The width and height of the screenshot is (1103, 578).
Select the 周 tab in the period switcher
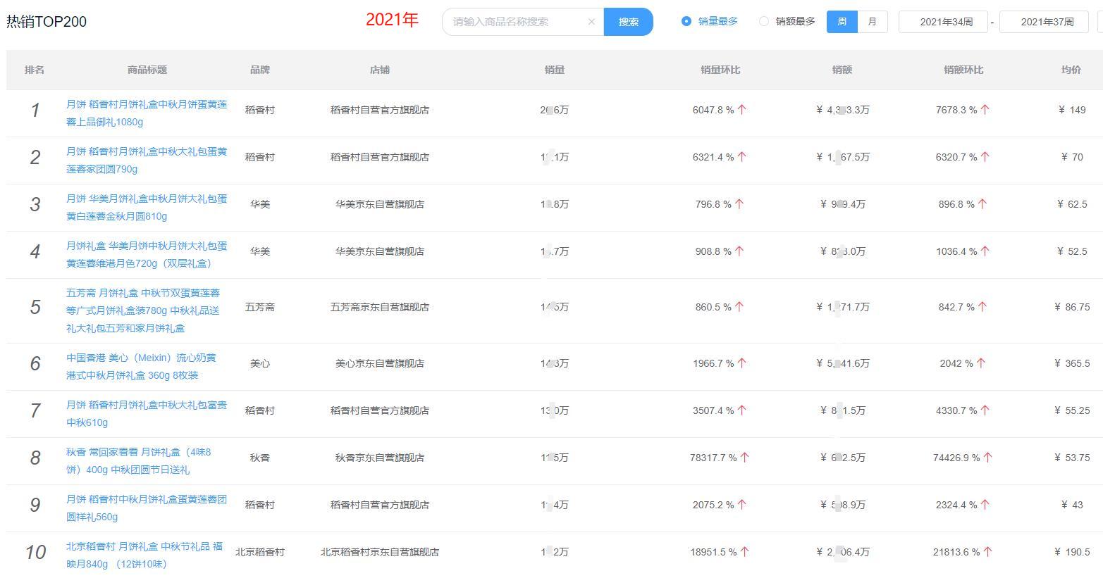(x=841, y=22)
